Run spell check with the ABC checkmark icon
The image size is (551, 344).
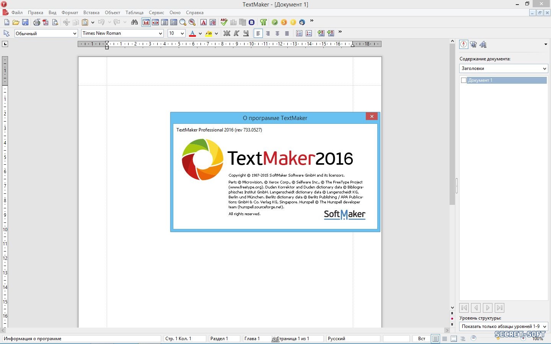click(x=224, y=22)
